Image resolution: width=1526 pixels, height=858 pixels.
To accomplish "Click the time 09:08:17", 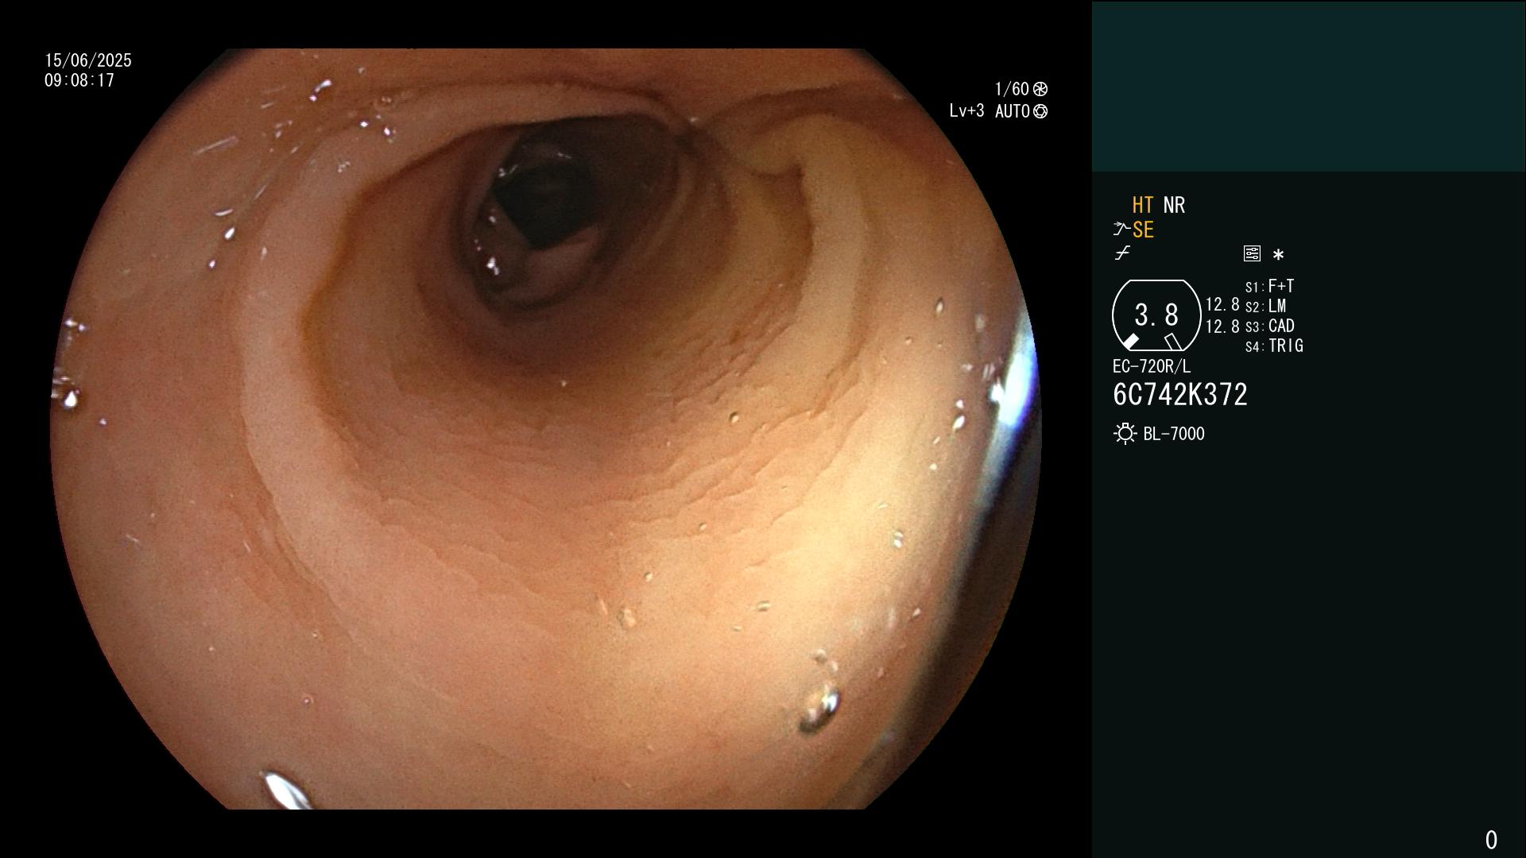I will coord(79,80).
